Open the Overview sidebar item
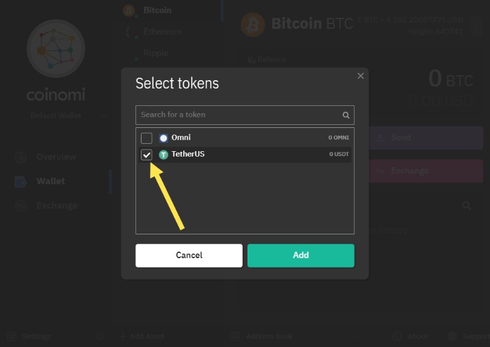The height and width of the screenshot is (347, 490). tap(56, 157)
